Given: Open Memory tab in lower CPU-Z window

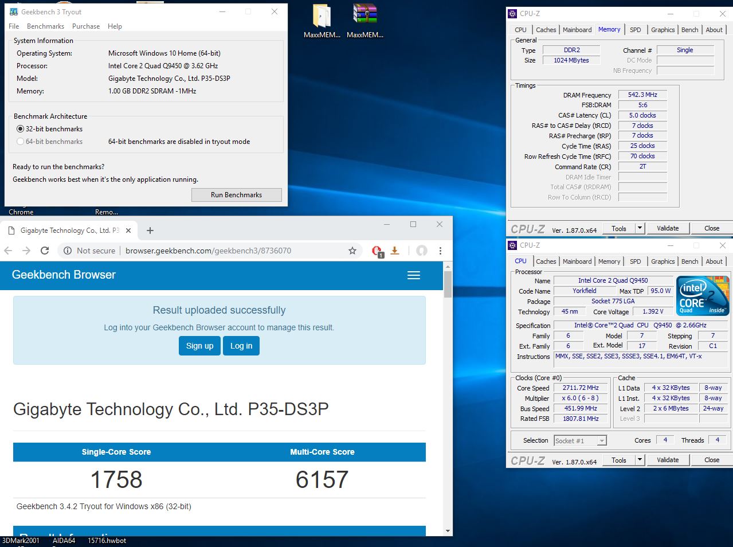Looking at the screenshot, I should coord(609,261).
